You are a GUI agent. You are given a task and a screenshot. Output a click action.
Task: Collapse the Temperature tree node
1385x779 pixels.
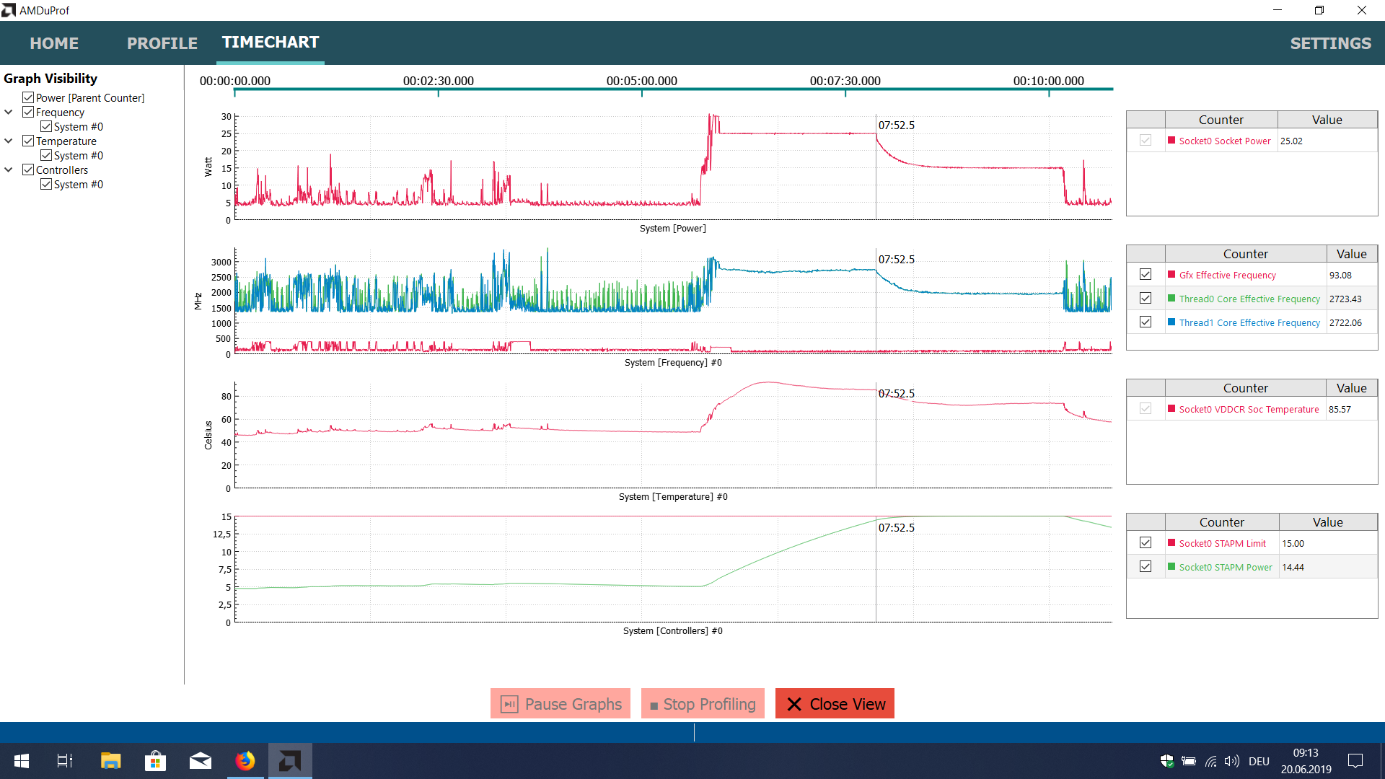pyautogui.click(x=9, y=141)
